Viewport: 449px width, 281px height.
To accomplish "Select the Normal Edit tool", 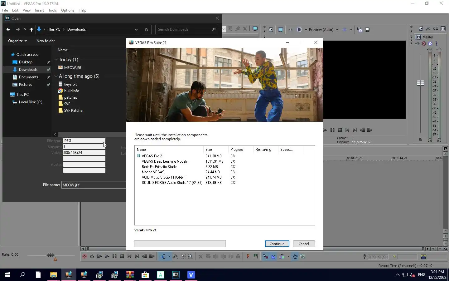I will [x=163, y=257].
